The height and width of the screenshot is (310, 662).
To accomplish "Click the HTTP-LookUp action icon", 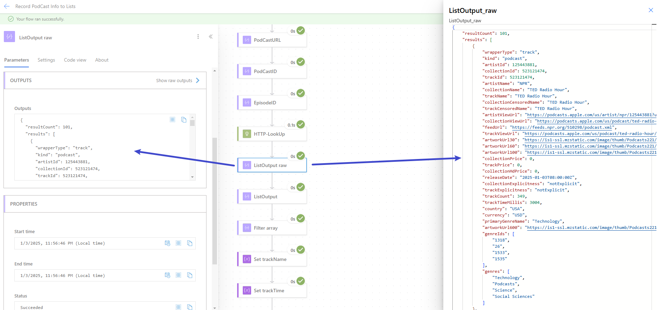I will pos(247,134).
